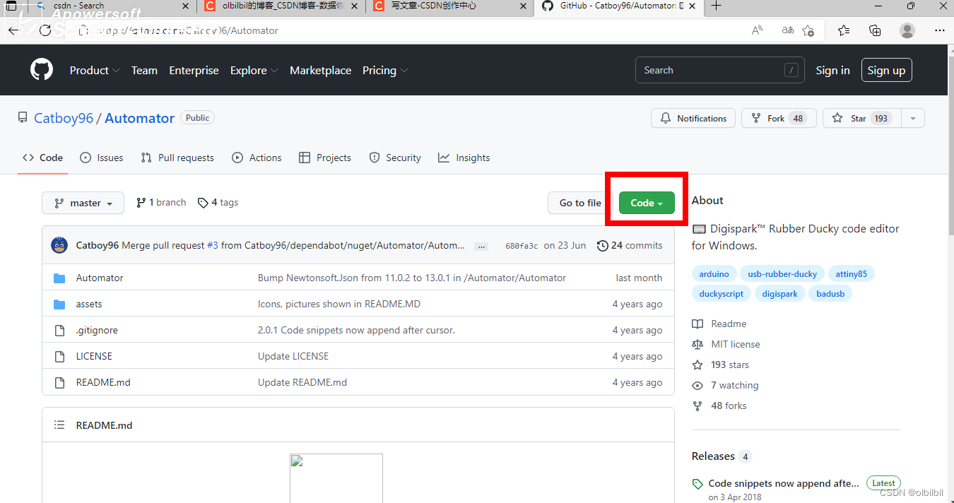
Task: Click the assets folder icon
Action: pos(59,304)
